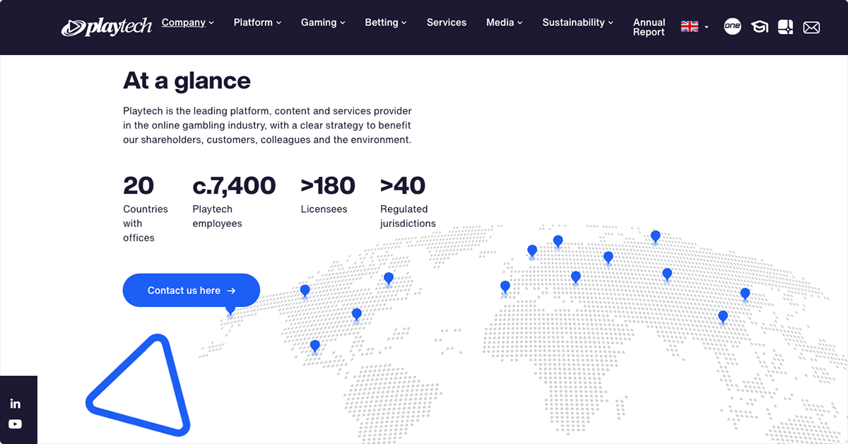Image resolution: width=848 pixels, height=444 pixels.
Task: Click the "20" countries statistic
Action: coord(139,186)
